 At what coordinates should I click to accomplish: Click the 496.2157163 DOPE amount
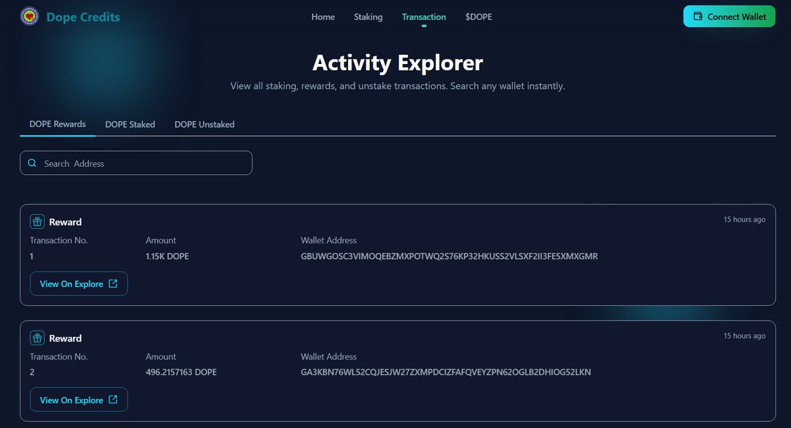point(181,372)
